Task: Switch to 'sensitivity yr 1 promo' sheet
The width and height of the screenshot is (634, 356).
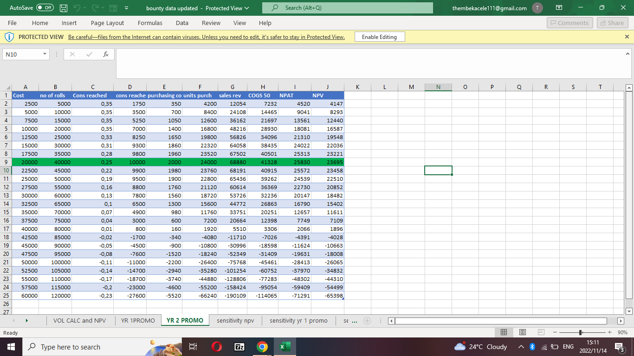Action: [298, 320]
